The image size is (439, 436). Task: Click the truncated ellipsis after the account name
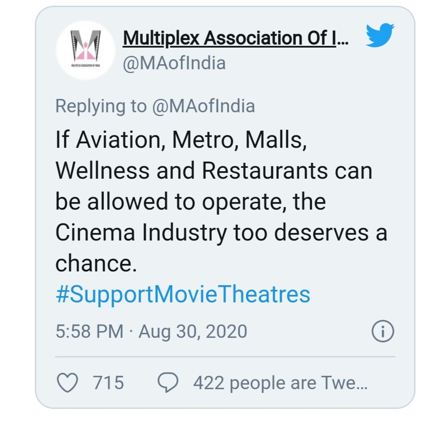coord(343,42)
